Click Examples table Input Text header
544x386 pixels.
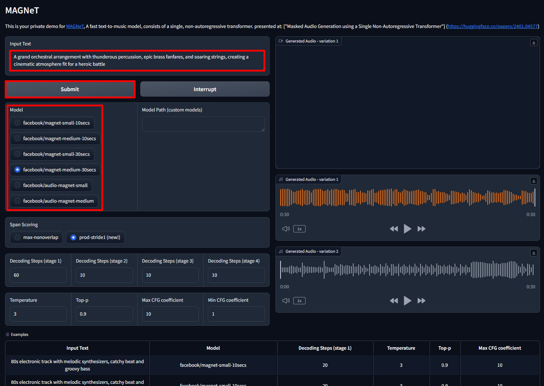[x=77, y=348]
